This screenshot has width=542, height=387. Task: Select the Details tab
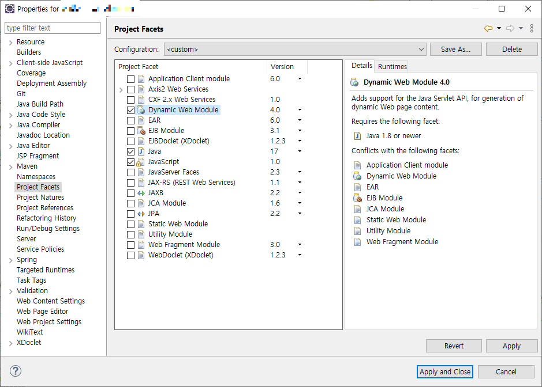tap(361, 66)
